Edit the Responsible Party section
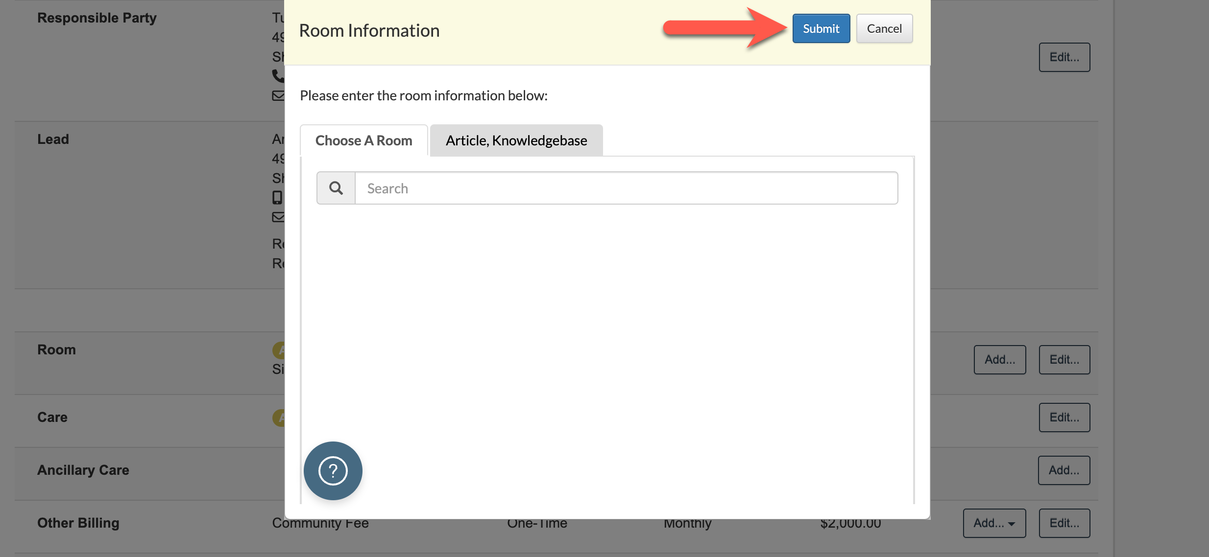The width and height of the screenshot is (1209, 557). [1064, 57]
